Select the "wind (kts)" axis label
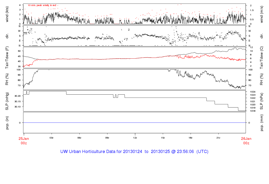The width and height of the screenshot is (269, 184). click(7, 14)
